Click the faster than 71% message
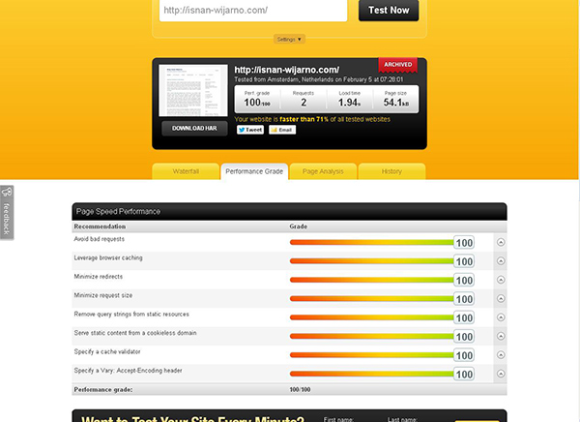The height and width of the screenshot is (422, 580). (x=312, y=119)
